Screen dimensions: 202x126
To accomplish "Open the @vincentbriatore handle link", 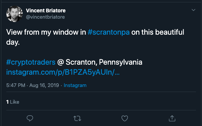I will click(45, 17).
